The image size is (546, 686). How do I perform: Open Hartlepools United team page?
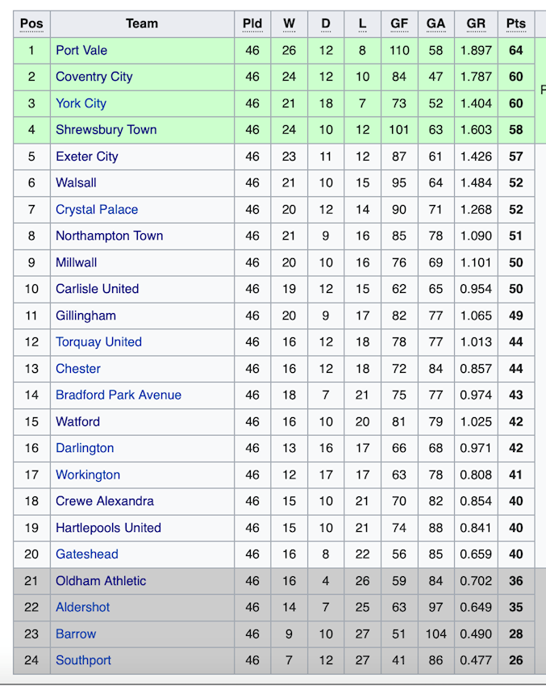click(x=108, y=528)
